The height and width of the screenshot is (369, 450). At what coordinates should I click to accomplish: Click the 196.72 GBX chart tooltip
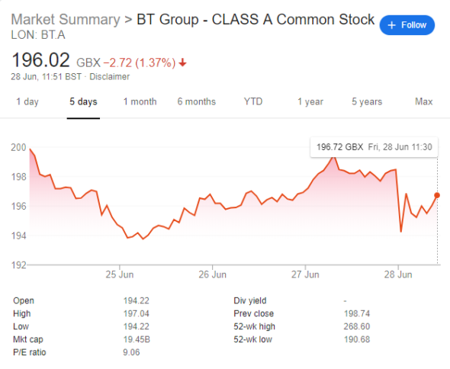click(x=374, y=147)
